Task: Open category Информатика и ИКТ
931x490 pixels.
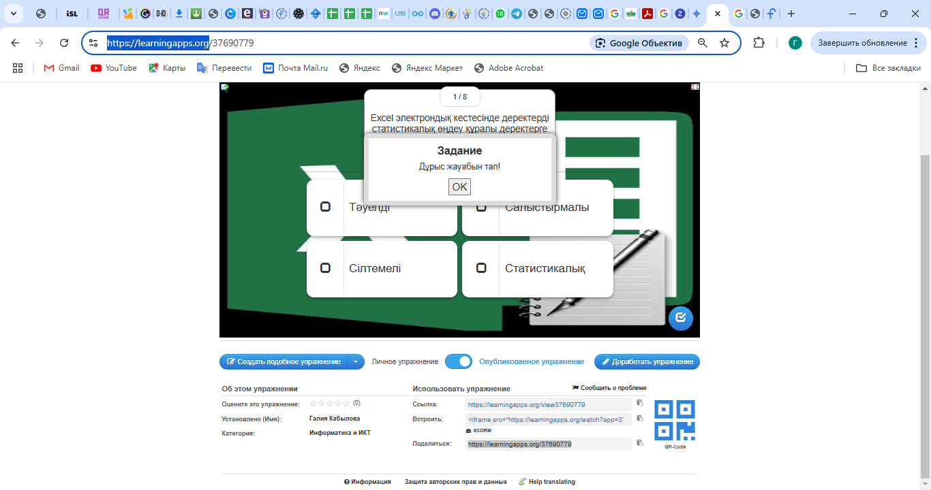Action: coord(340,433)
